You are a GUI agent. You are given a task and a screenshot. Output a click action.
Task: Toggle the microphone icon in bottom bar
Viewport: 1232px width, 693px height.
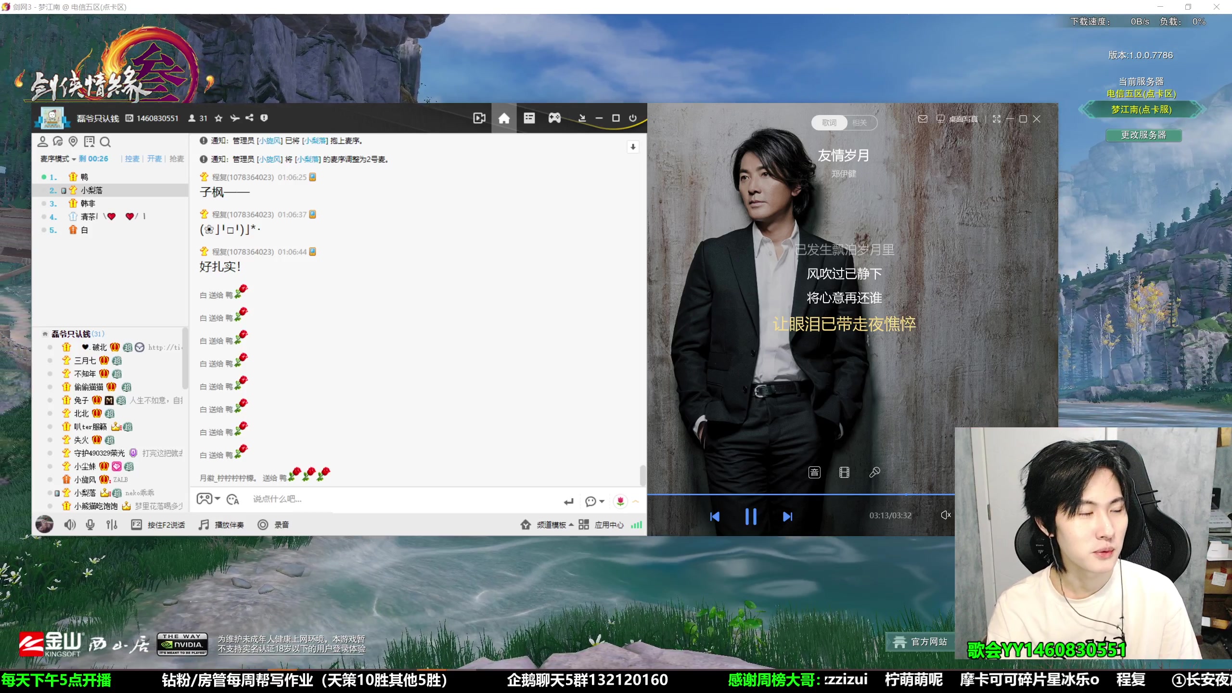[90, 525]
